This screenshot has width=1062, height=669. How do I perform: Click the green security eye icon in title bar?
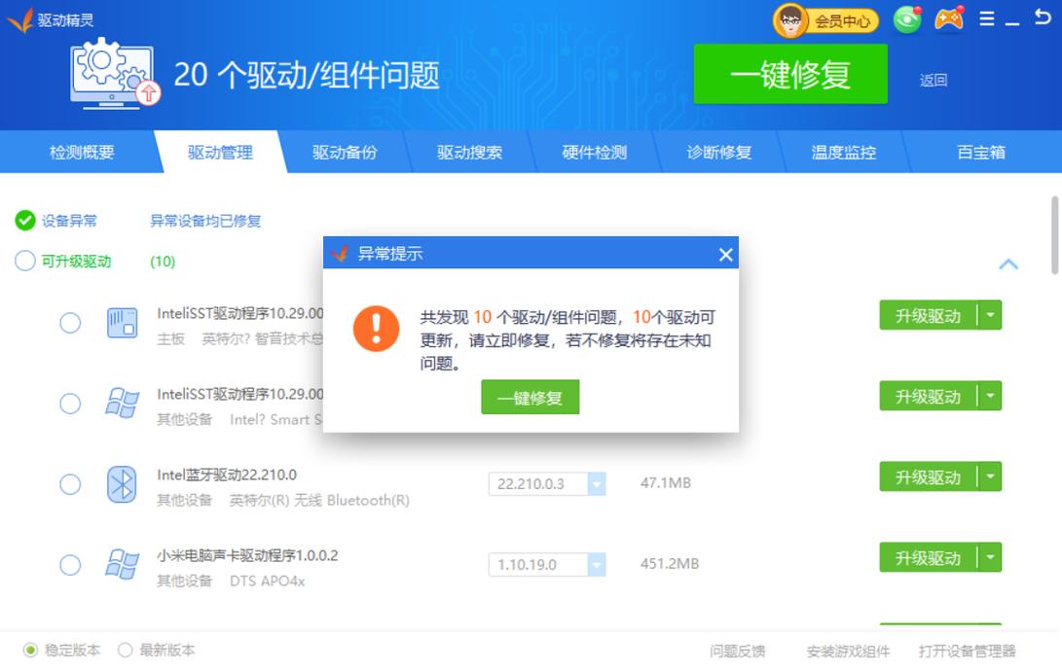pyautogui.click(x=906, y=18)
